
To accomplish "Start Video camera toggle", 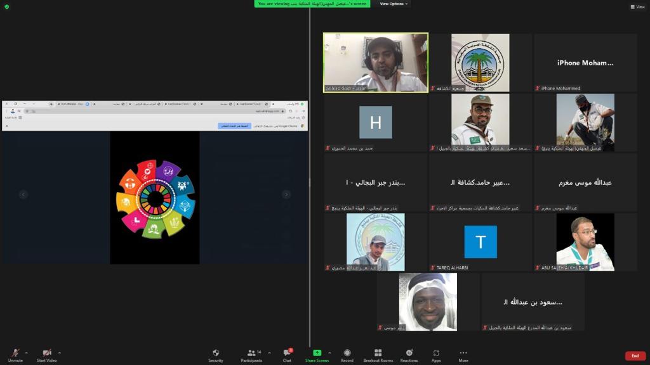I will click(x=46, y=353).
